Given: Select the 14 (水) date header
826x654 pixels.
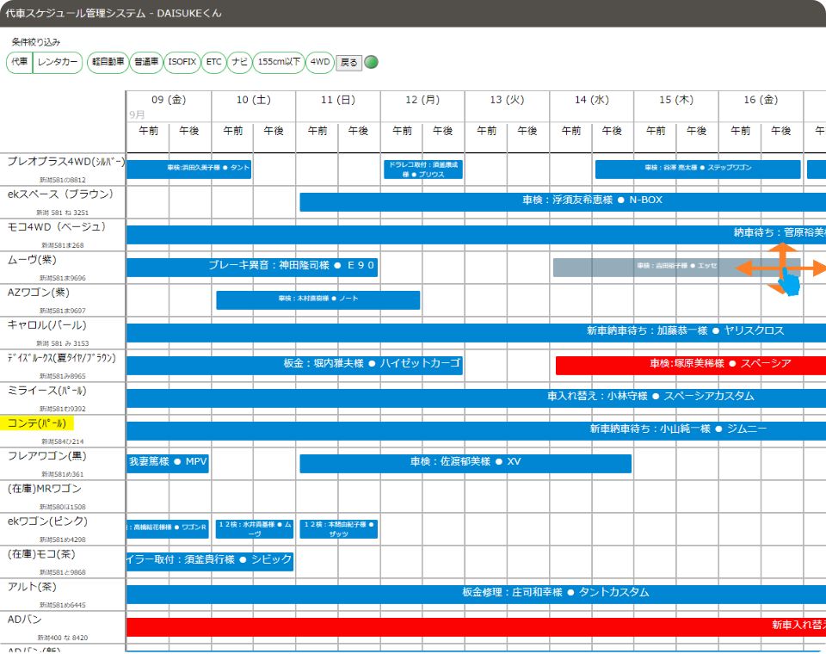Looking at the screenshot, I should 592,100.
